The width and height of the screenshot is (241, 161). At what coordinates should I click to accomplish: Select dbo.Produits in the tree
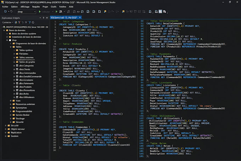point(26,87)
